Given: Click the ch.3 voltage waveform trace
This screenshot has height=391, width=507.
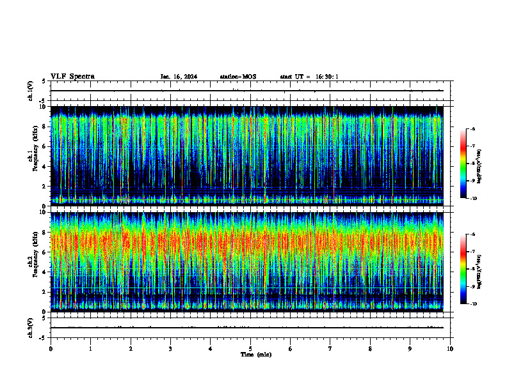Looking at the screenshot, I should [247, 328].
